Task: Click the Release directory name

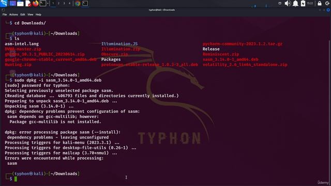Action: click(211, 49)
